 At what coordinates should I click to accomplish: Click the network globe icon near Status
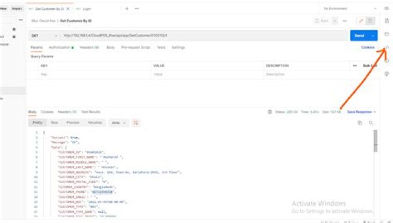[x=270, y=112]
